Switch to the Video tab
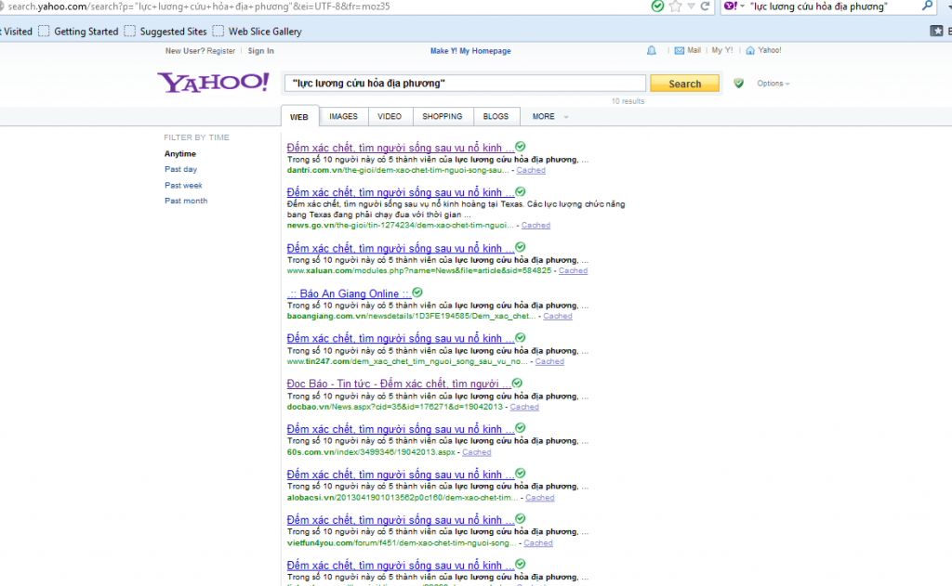This screenshot has width=952, height=586. pyautogui.click(x=390, y=116)
